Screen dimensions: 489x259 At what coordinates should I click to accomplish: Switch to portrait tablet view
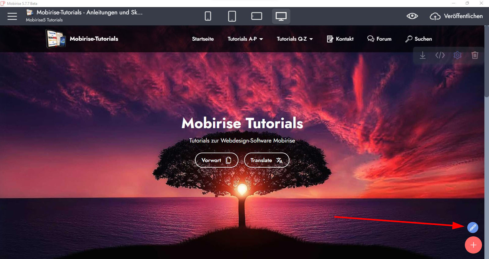coord(232,16)
